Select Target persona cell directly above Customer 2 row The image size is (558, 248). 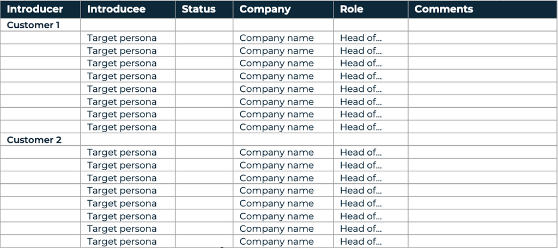click(x=128, y=127)
